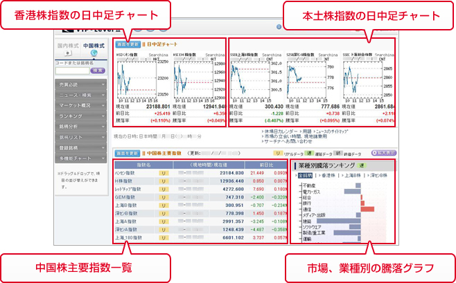Viewport: 456px width, 283px height.
Task: Click the リ badge on the 上海A指数 row
Action: click(164, 221)
